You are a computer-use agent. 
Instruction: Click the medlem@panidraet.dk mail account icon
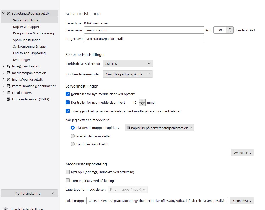(8, 73)
